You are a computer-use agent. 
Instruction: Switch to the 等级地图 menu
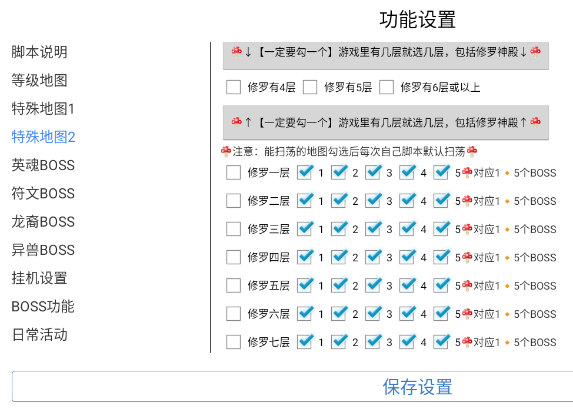pyautogui.click(x=39, y=81)
